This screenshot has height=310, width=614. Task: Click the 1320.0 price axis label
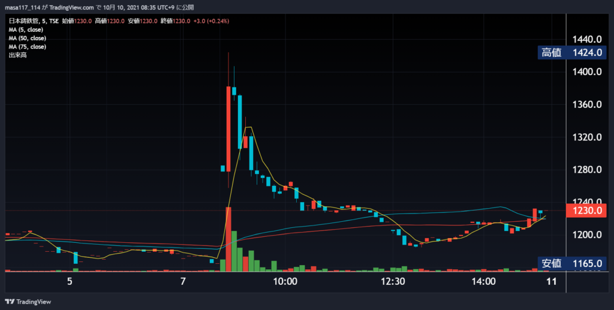[587, 137]
